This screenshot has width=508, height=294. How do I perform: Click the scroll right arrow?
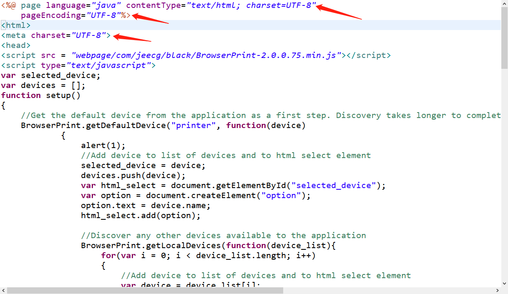[497, 290]
